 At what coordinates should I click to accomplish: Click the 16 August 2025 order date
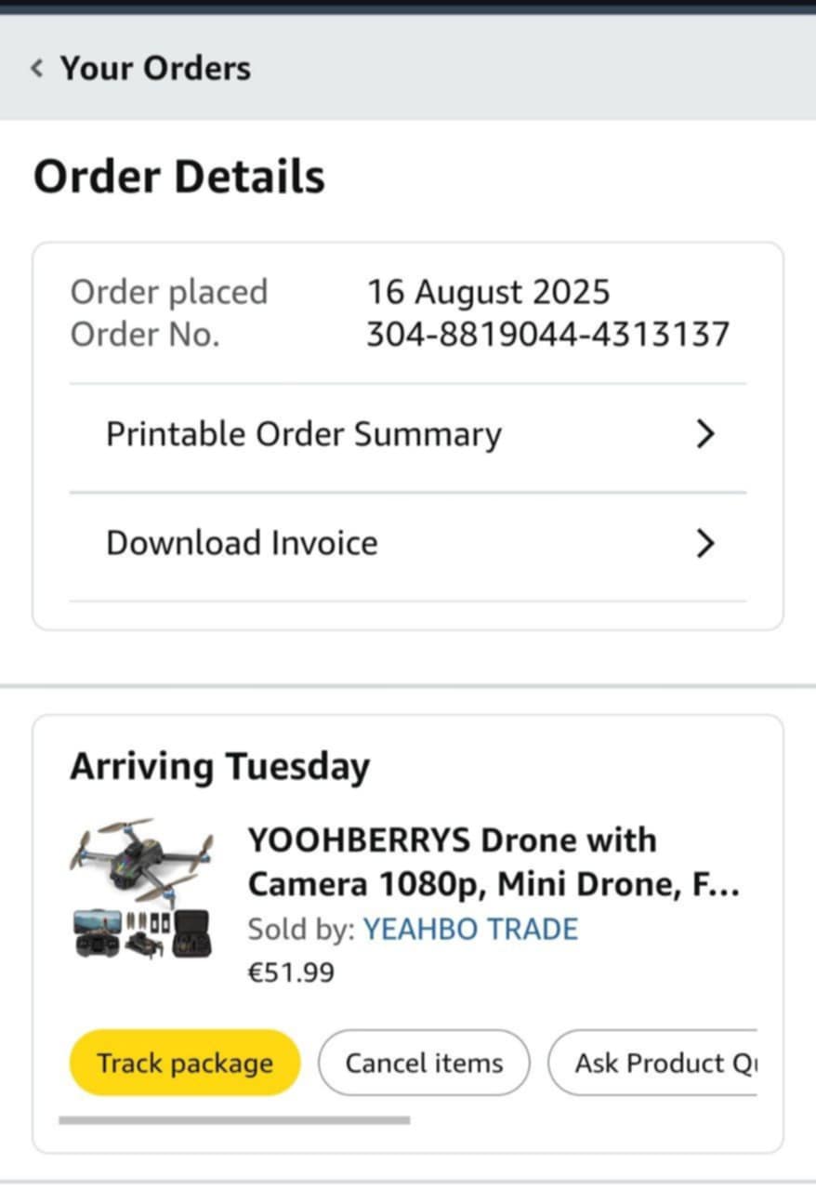pyautogui.click(x=489, y=292)
